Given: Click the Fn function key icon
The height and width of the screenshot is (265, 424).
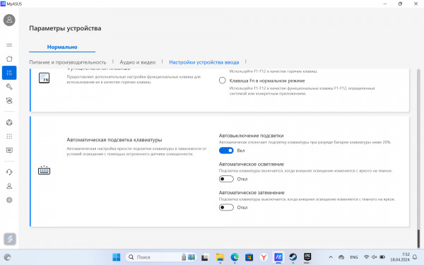Looking at the screenshot, I should 44,78.
